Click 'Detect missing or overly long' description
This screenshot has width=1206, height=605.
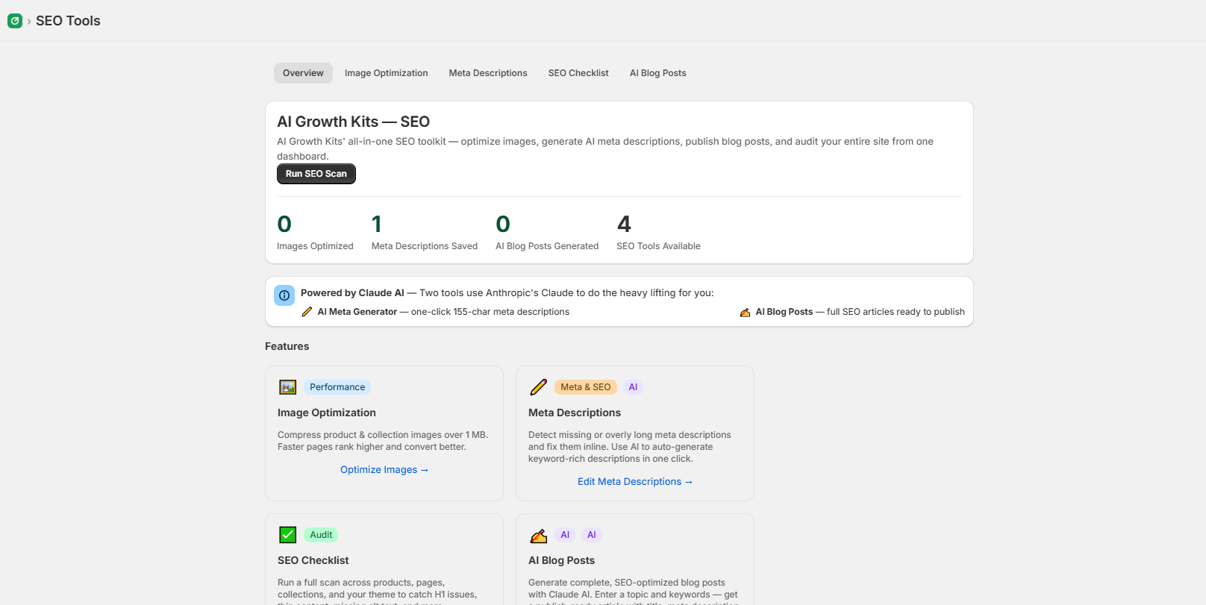pyautogui.click(x=630, y=447)
